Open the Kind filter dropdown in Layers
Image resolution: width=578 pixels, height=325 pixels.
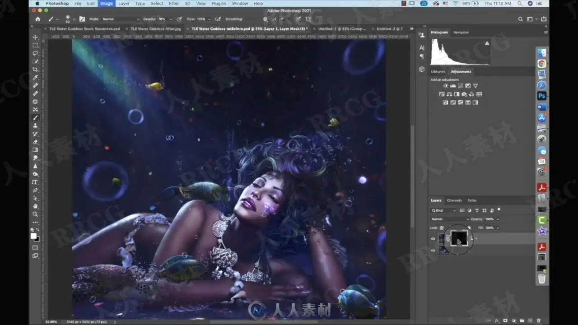pyautogui.click(x=444, y=211)
